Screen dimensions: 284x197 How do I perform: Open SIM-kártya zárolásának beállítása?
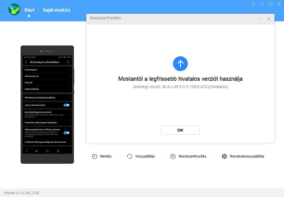[47, 98]
